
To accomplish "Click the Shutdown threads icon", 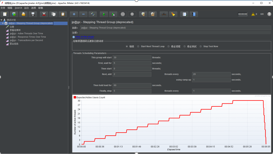I will [132, 14].
